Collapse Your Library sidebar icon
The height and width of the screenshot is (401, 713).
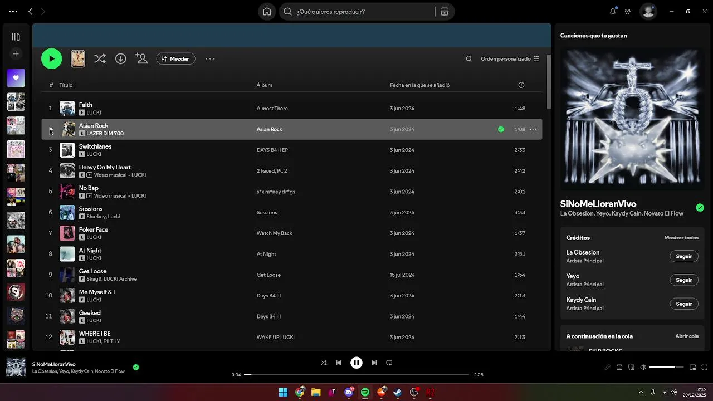point(16,37)
